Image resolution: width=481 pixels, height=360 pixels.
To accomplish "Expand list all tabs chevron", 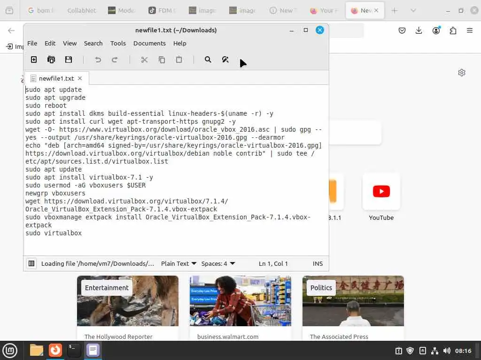I will (x=413, y=10).
